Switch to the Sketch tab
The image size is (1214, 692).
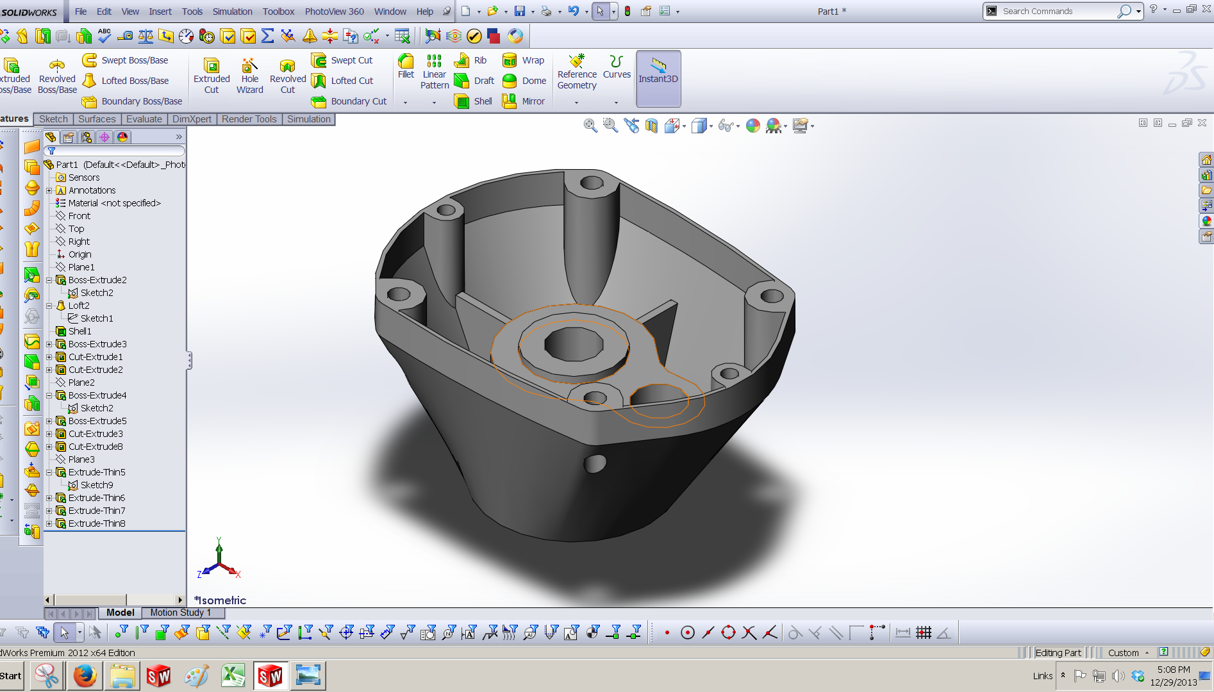click(53, 119)
